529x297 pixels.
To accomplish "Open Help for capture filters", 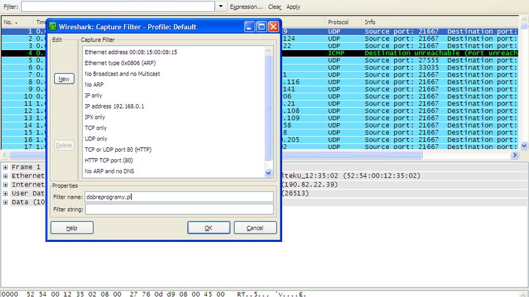I will [72, 228].
